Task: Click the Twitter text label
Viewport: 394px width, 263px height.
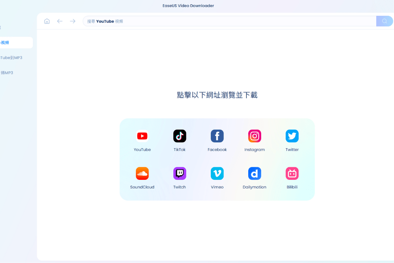Action: tap(292, 149)
